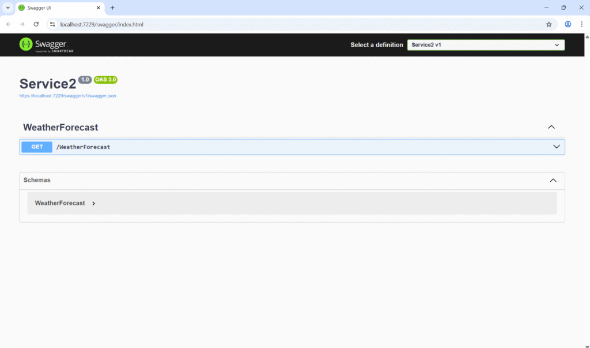Expand the WeatherForecast schema model
Screen dimensions: 590x348
coord(93,203)
